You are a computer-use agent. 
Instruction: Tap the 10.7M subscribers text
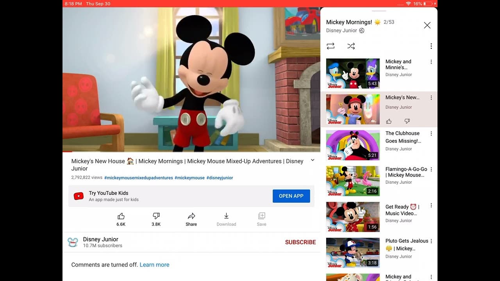[x=102, y=246]
